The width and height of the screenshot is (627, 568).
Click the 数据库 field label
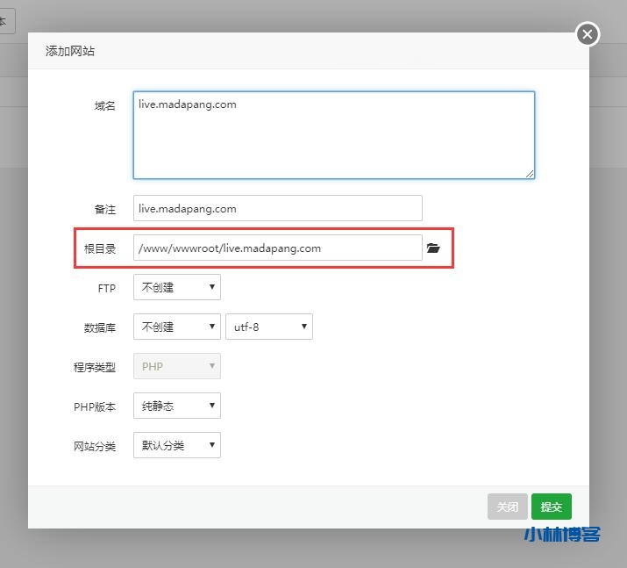coord(99,327)
